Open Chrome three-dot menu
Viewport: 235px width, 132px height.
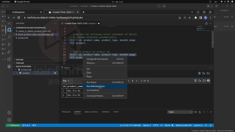210,18
